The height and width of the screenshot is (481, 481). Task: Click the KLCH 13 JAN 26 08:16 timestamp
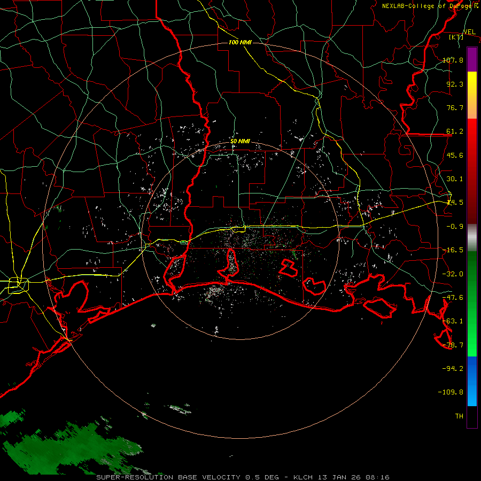point(342,477)
